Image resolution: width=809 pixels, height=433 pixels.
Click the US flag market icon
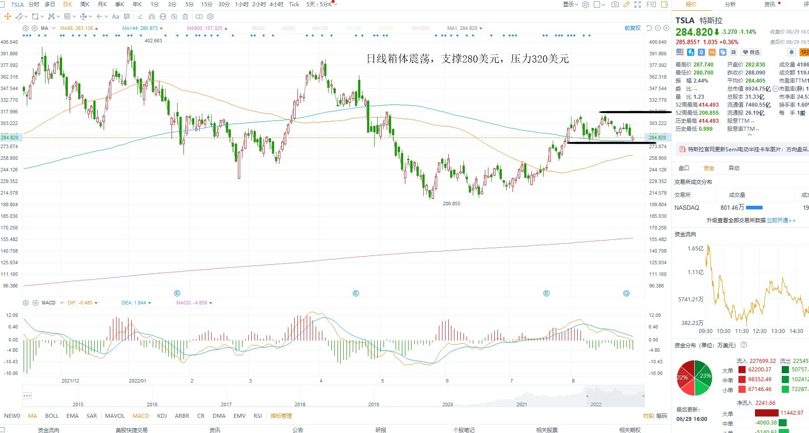pyautogui.click(x=680, y=52)
